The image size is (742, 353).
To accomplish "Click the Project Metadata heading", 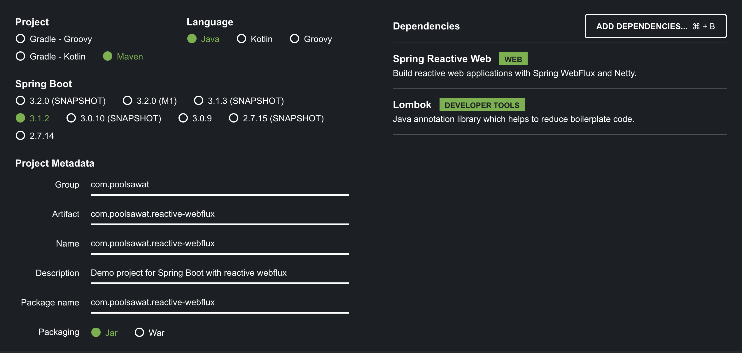I will pos(55,163).
